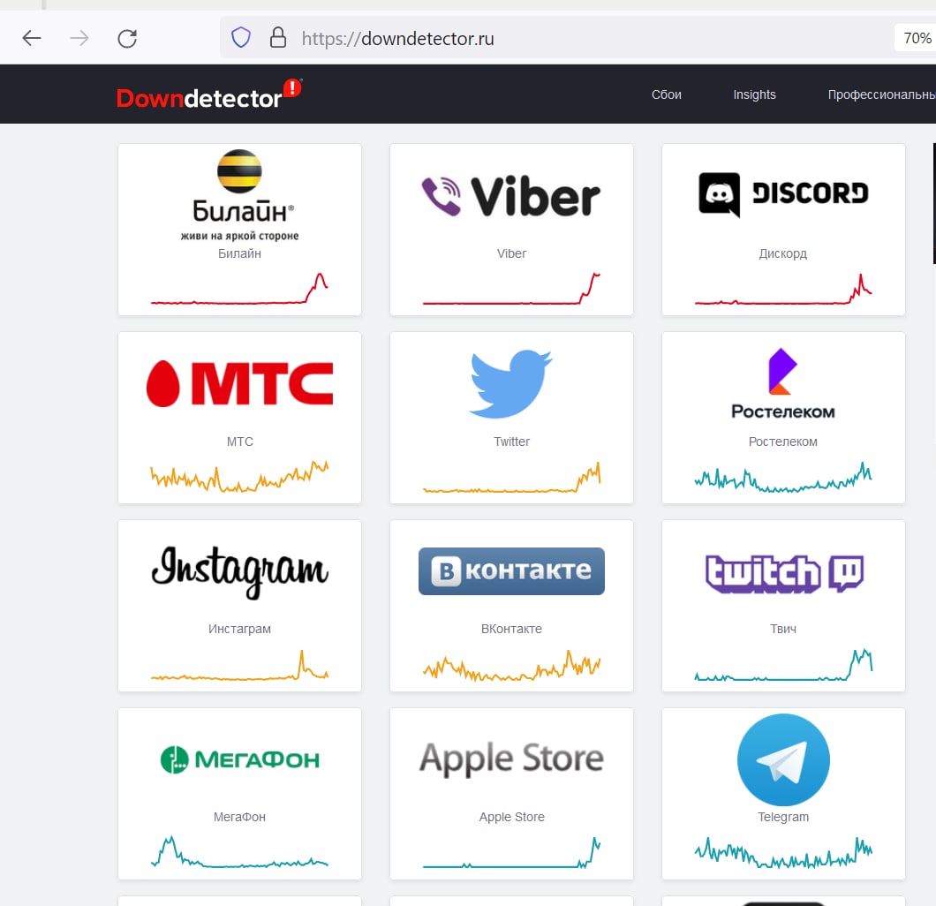The height and width of the screenshot is (906, 936).
Task: View the Twitch teal report sparkline
Action: click(783, 665)
